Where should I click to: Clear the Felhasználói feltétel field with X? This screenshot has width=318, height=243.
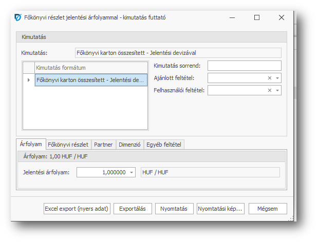(270, 90)
